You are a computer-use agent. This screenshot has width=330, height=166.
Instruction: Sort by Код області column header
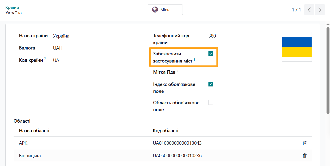(166, 131)
